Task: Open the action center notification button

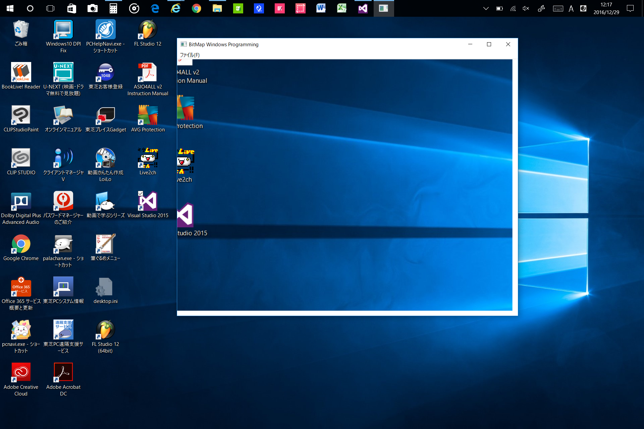Action: point(630,8)
